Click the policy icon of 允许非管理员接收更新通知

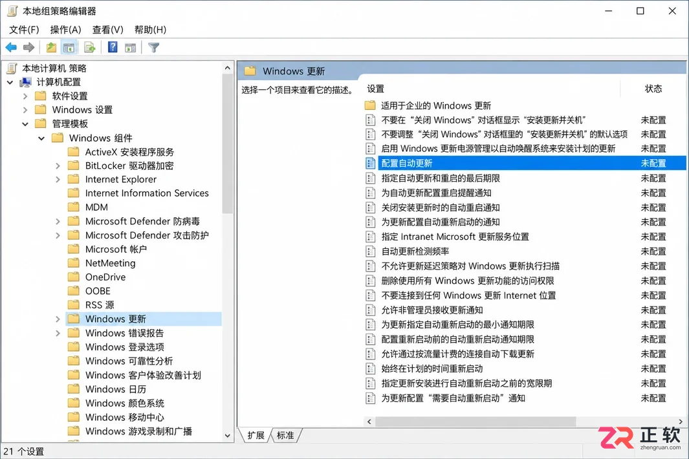371,310
